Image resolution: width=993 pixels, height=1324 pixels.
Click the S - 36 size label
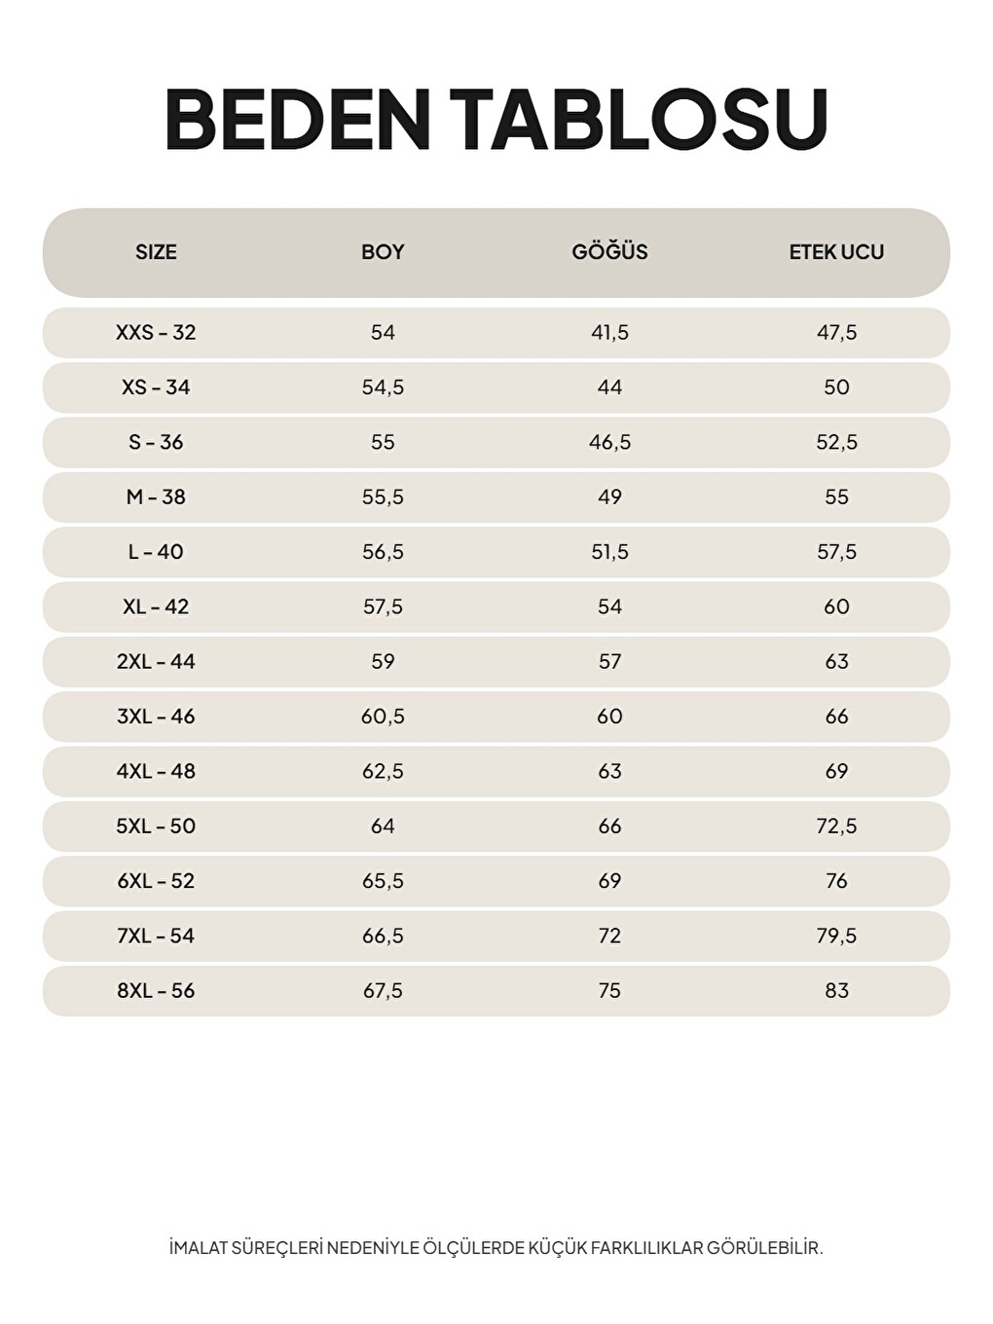156,442
